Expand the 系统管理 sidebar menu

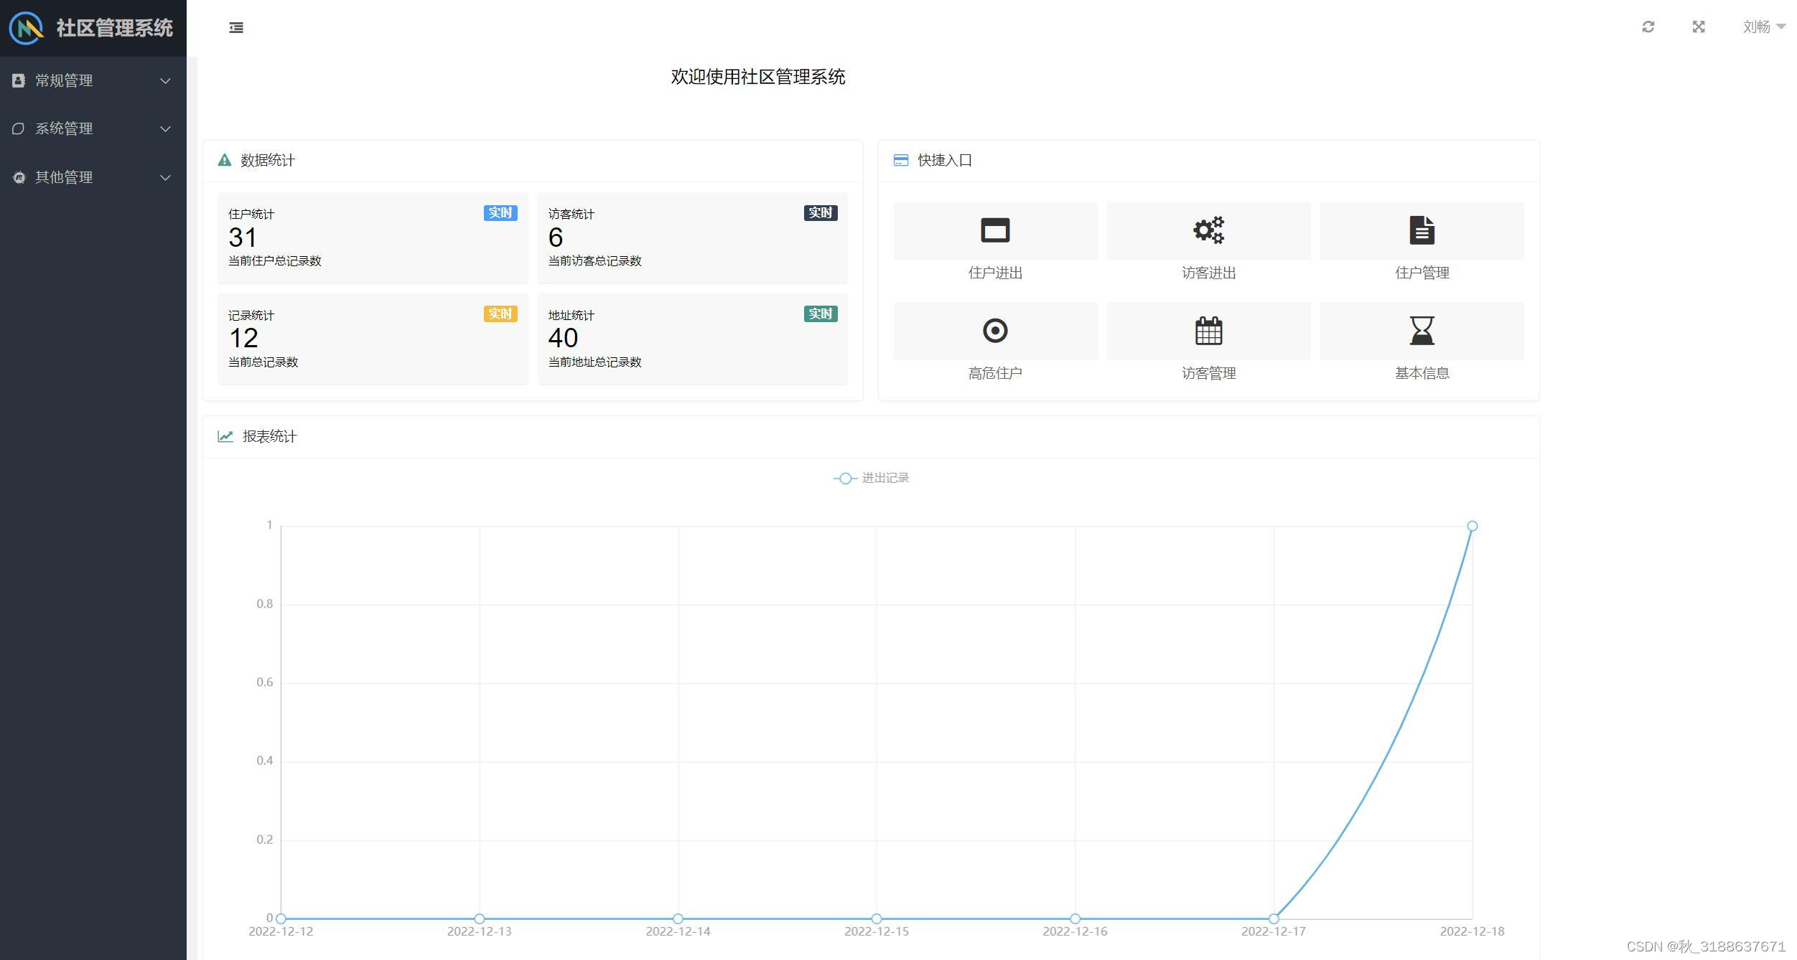[93, 128]
